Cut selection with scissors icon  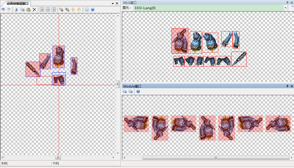(16, 10)
